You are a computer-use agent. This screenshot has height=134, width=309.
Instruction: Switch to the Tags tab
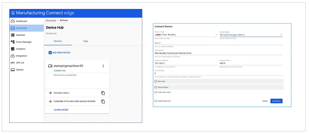(85, 41)
